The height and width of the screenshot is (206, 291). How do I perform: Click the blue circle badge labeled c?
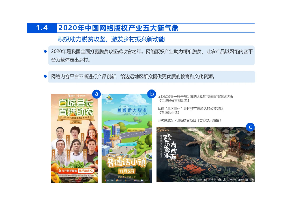(x=250, y=127)
